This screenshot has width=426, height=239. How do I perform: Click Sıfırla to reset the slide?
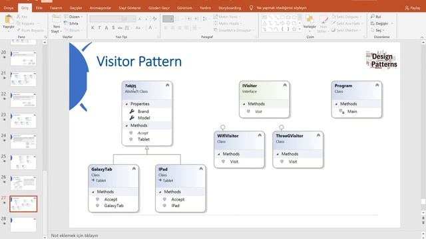pyautogui.click(x=71, y=23)
